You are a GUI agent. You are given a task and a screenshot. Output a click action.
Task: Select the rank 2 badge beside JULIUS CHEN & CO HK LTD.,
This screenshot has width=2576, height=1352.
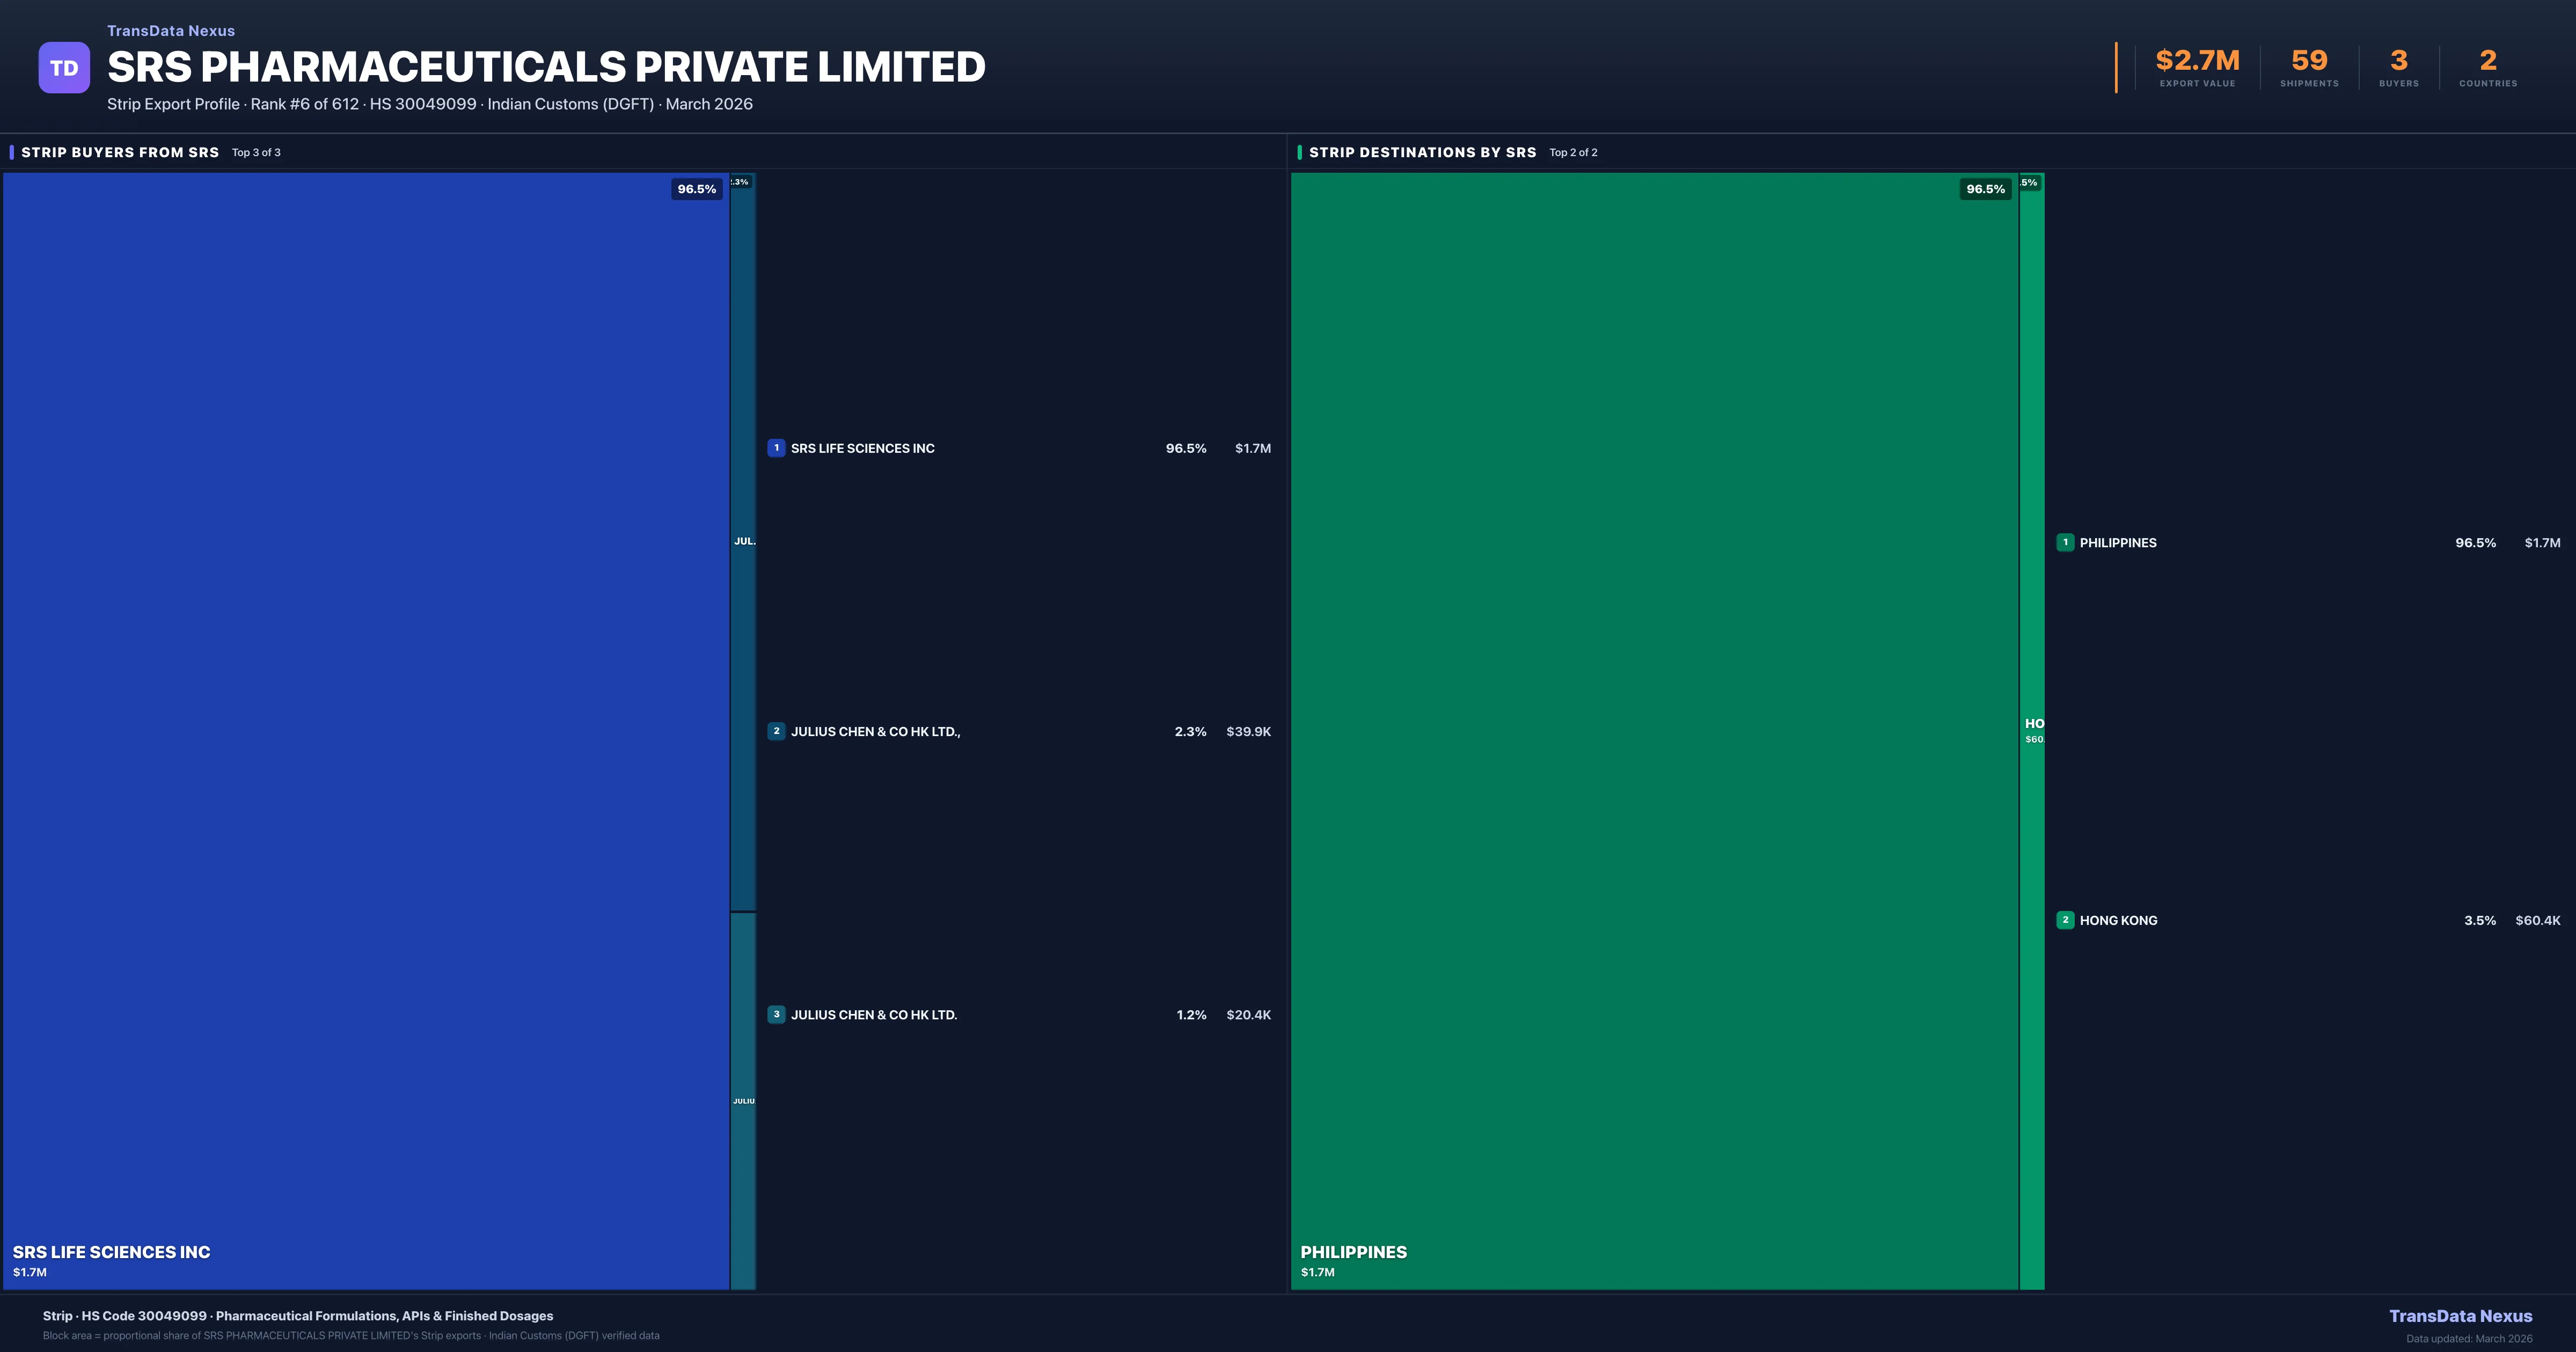(x=777, y=731)
